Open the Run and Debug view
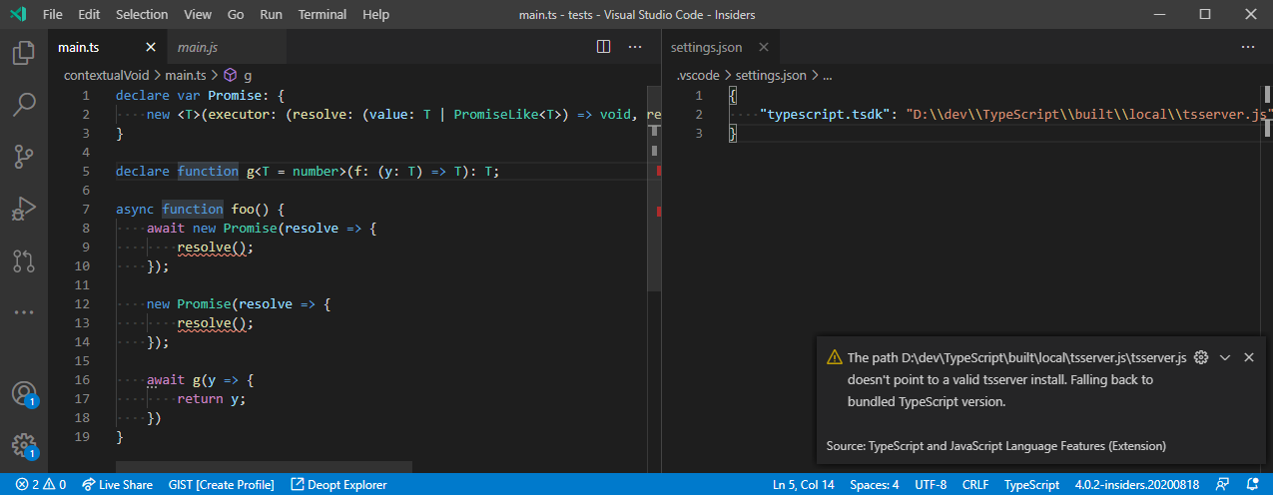 click(x=24, y=210)
